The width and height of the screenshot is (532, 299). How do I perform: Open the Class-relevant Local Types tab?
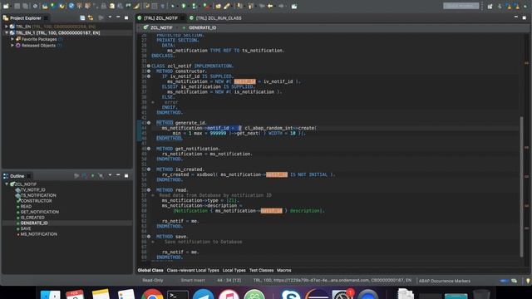click(x=193, y=270)
